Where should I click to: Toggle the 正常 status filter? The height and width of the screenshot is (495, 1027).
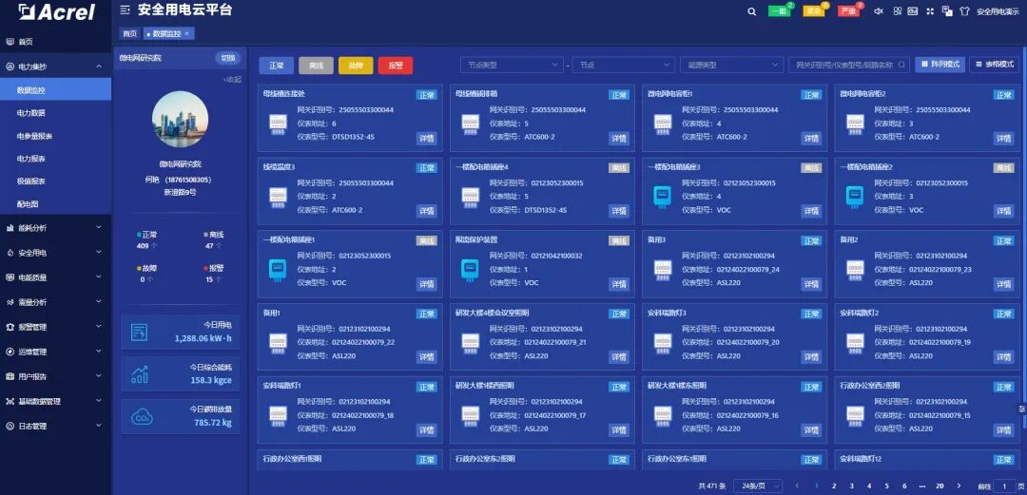point(276,66)
